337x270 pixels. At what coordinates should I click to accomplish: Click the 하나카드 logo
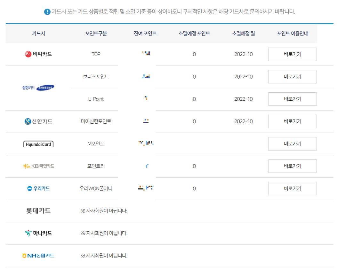point(38,233)
